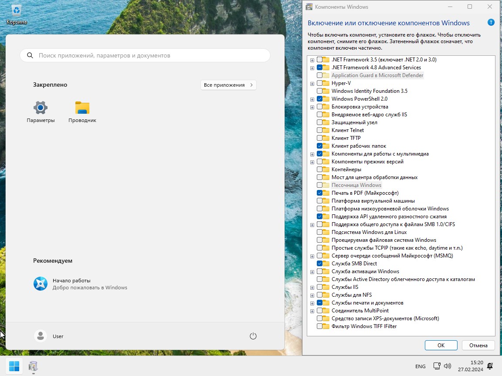Open the power options button
This screenshot has height=376, width=502.
coord(253,336)
